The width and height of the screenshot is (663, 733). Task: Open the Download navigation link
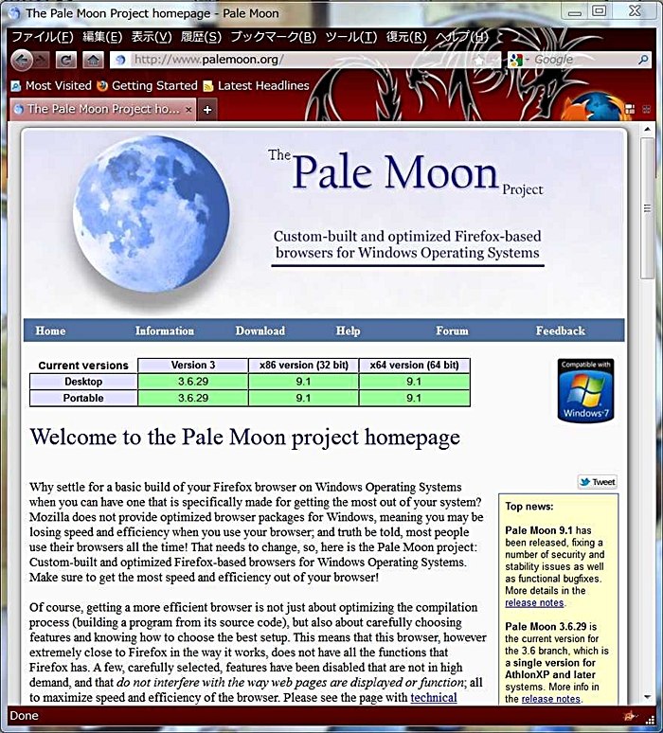260,331
